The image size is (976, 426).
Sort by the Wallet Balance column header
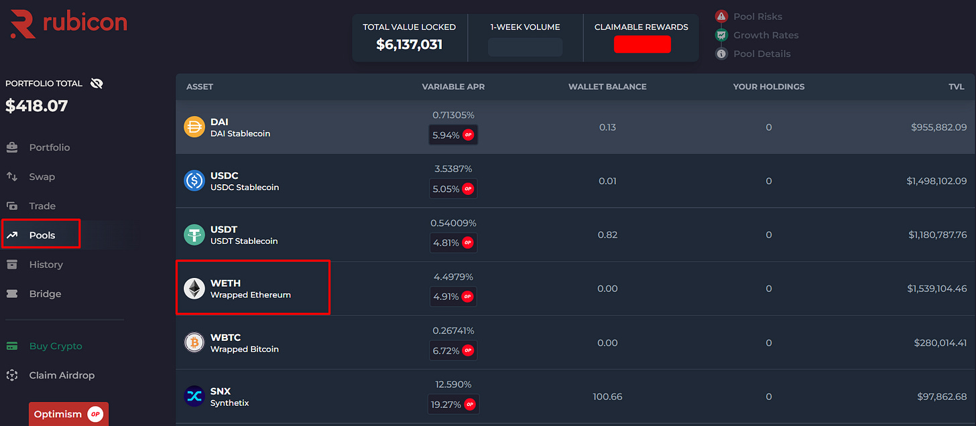click(x=607, y=87)
